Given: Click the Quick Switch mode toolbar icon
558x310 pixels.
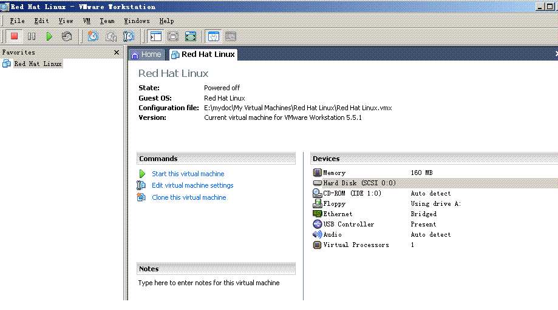Looking at the screenshot, I should pyautogui.click(x=173, y=36).
